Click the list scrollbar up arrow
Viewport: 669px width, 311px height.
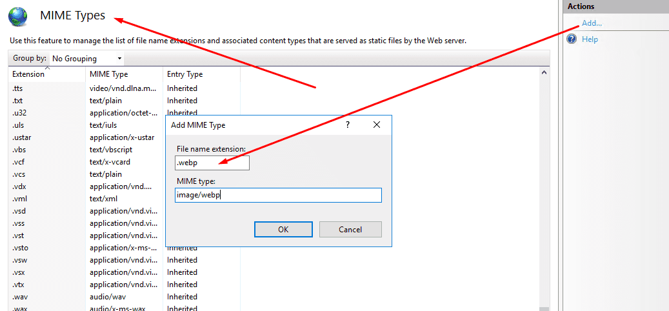[544, 72]
